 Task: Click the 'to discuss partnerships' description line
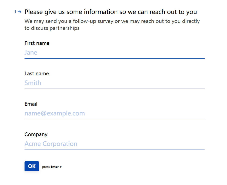pos(52,28)
